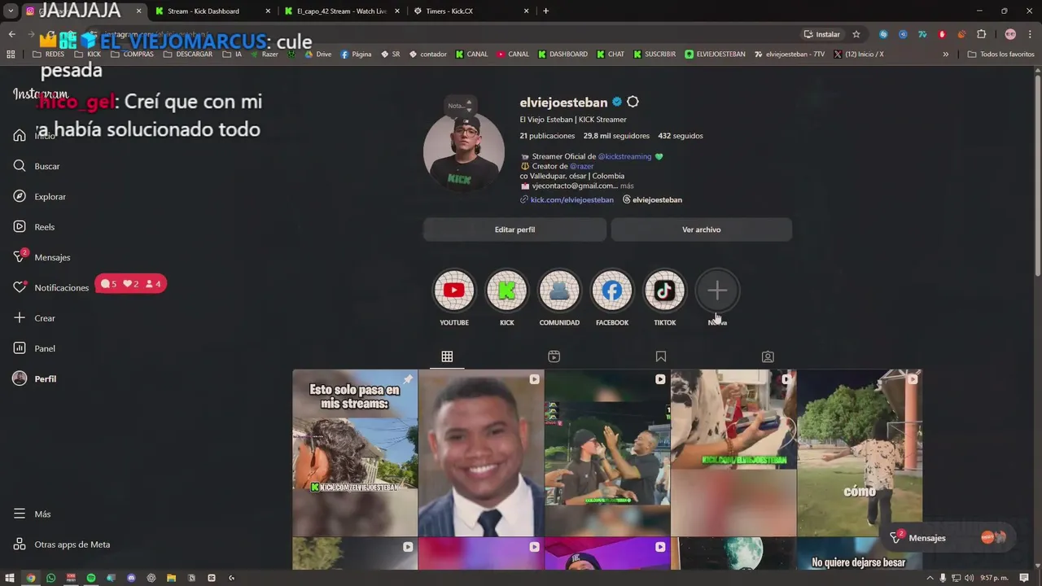The width and height of the screenshot is (1042, 586).
Task: Open @razer mention link
Action: click(582, 166)
